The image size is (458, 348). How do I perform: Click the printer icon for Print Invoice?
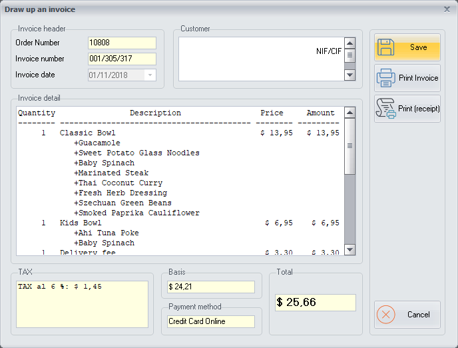(387, 78)
